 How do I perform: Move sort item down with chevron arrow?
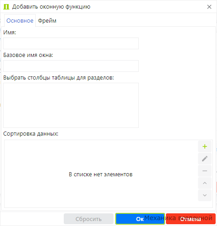point(205,195)
